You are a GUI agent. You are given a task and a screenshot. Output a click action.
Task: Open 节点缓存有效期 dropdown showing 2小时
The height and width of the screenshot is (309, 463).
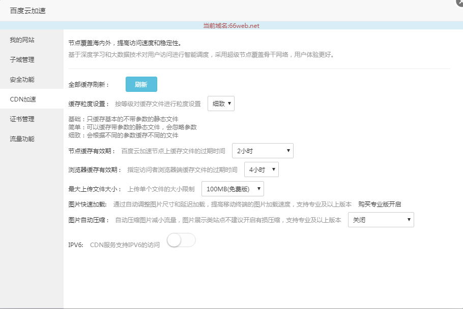click(x=263, y=151)
